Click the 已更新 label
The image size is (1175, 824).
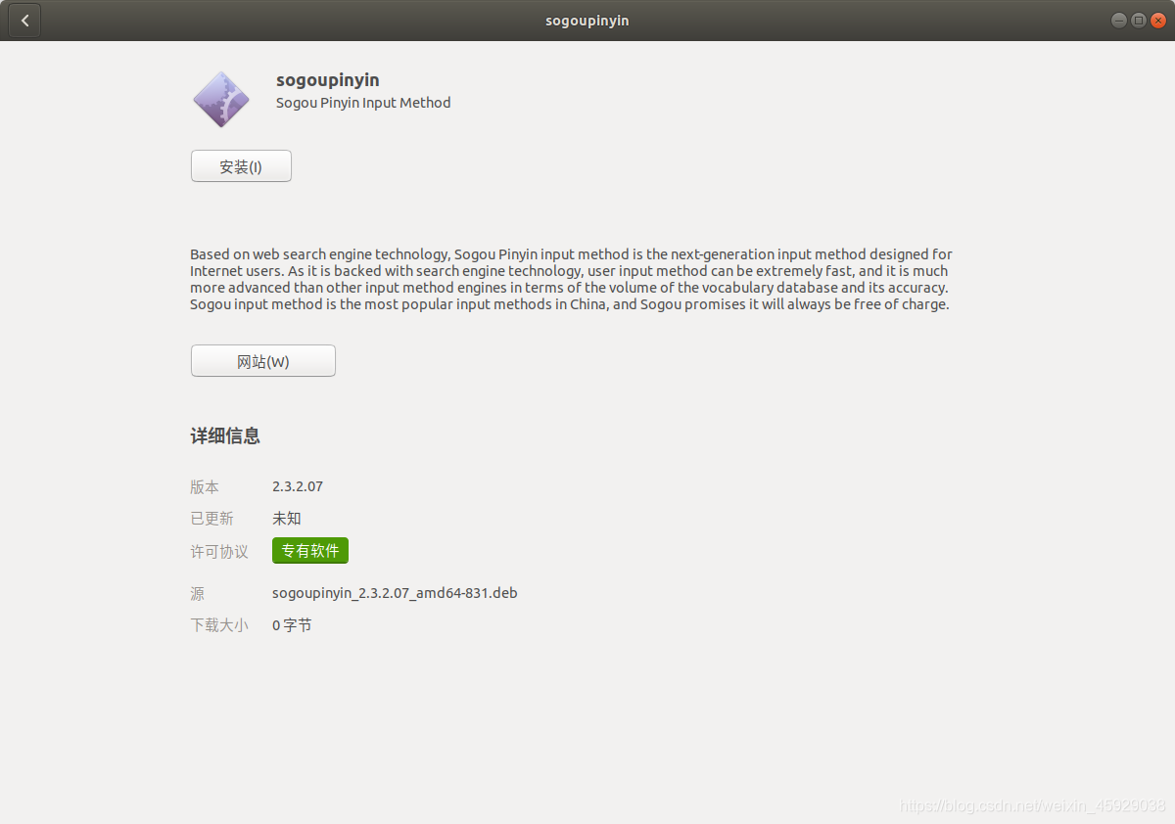coord(211,519)
